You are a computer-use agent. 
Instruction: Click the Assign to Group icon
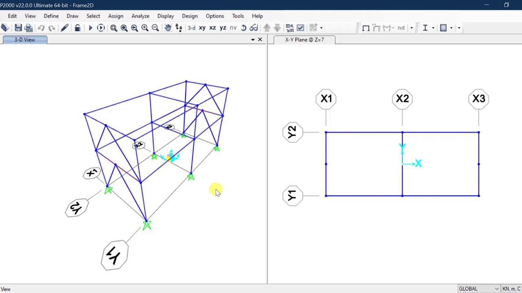pyautogui.click(x=313, y=28)
